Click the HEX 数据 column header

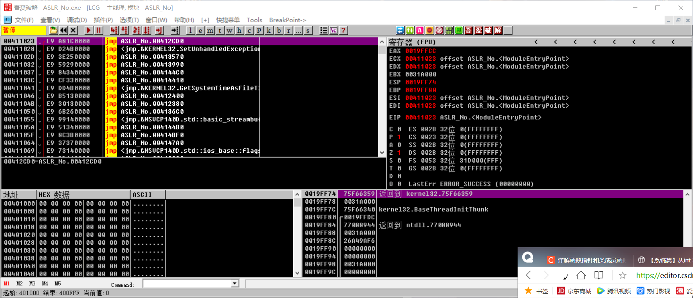(83, 195)
